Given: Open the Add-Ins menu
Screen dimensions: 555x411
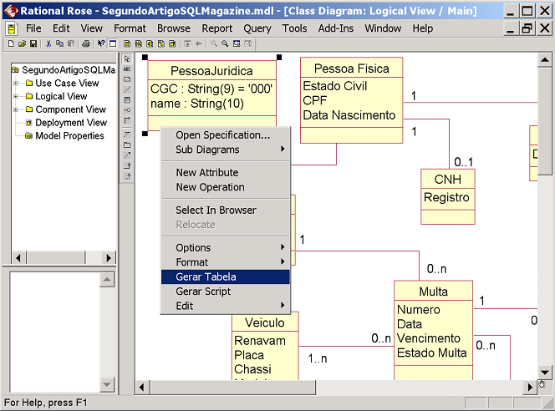Looking at the screenshot, I should click(x=335, y=28).
